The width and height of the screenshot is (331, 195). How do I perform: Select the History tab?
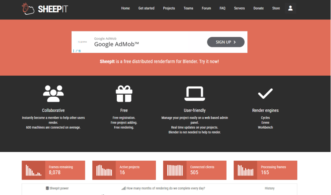pos(270,188)
